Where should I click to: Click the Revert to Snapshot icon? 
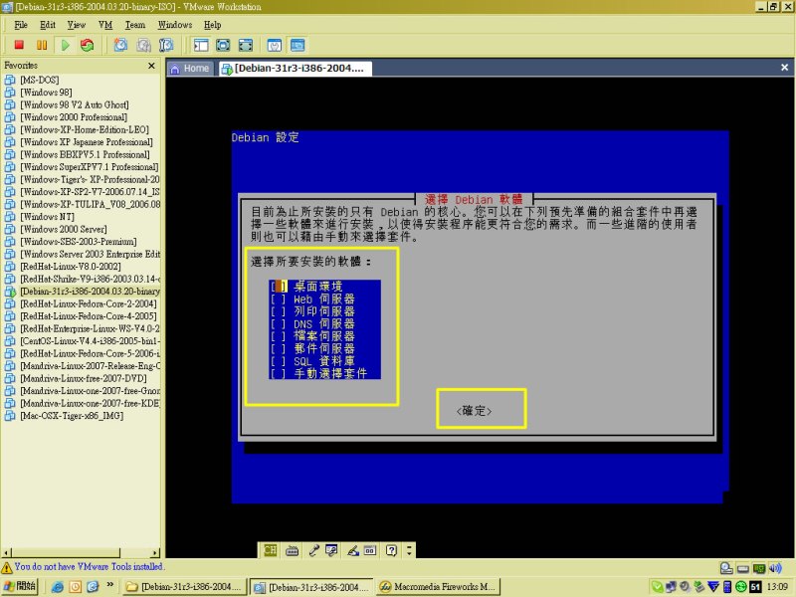coord(143,45)
